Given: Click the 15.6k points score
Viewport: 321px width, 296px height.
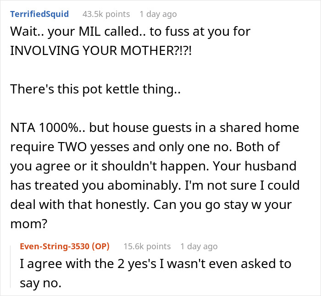Looking at the screenshot, I should (147, 246).
